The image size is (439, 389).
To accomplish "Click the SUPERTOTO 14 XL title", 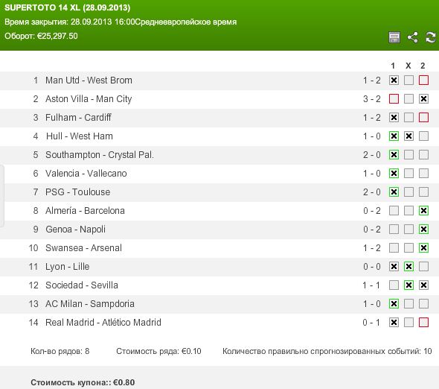I will tap(67, 7).
